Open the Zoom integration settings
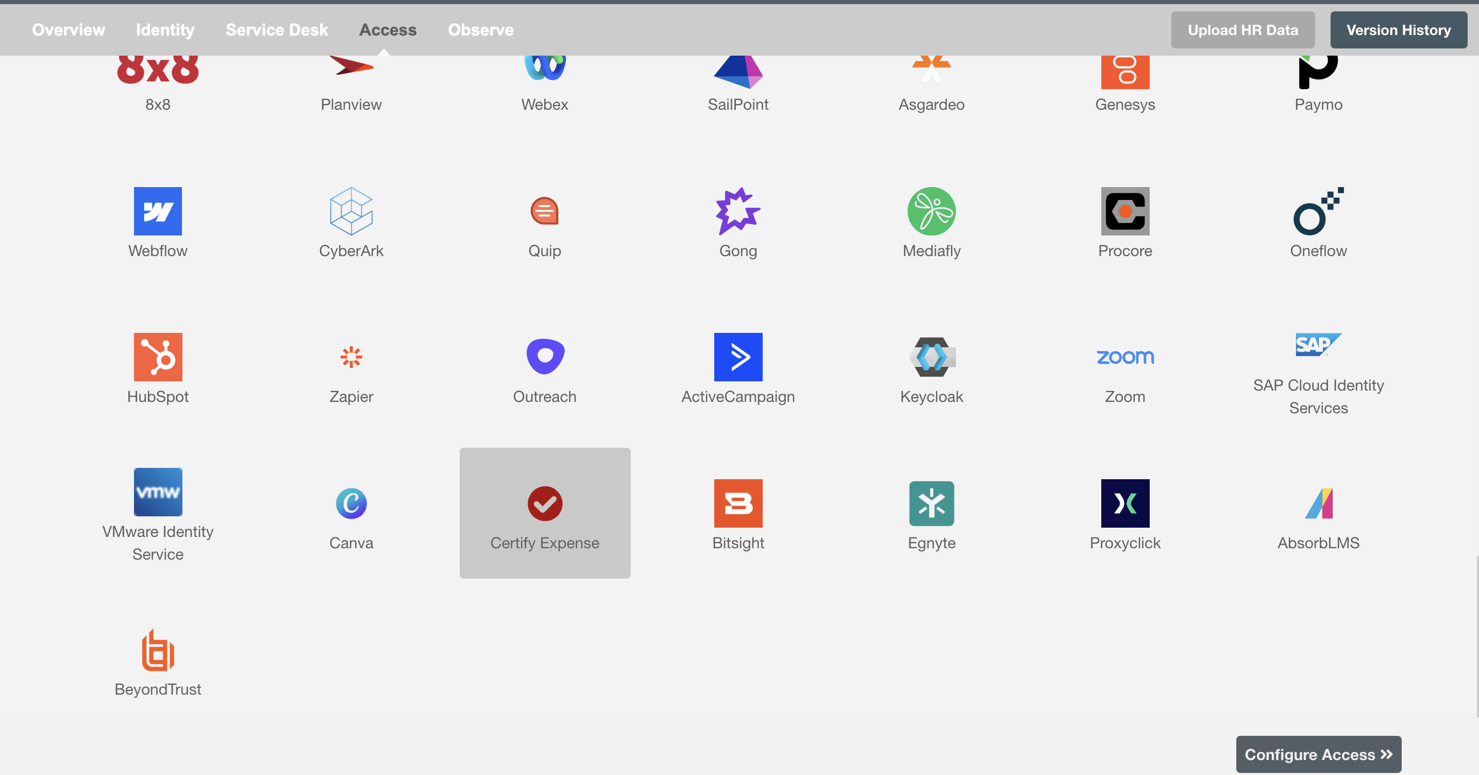Screen dimensions: 1479x775 coord(1125,367)
